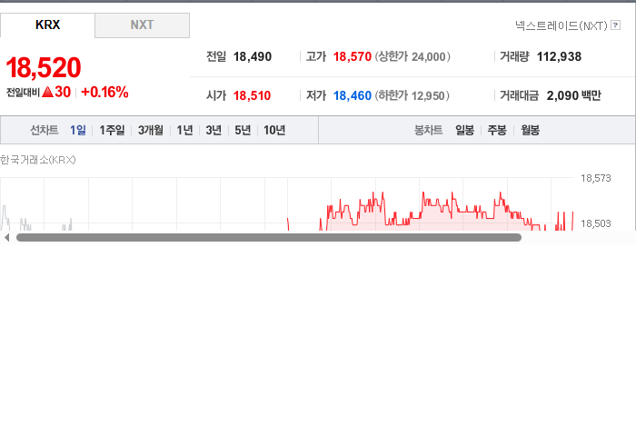Click the red intraday price line chart
636x445 pixels.
(430, 212)
